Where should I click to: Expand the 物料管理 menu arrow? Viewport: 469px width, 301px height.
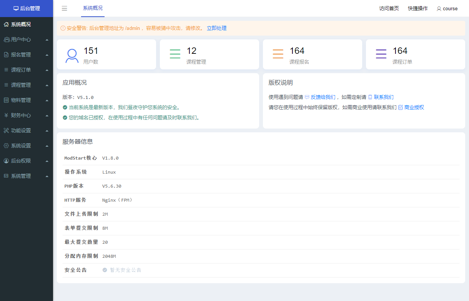47,100
